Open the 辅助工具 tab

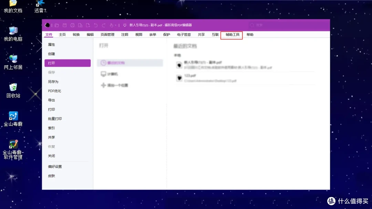pyautogui.click(x=232, y=35)
